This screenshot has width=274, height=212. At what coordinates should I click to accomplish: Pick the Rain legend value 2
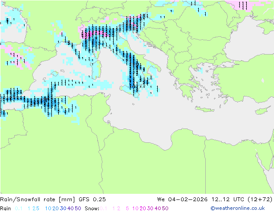tap(34, 209)
